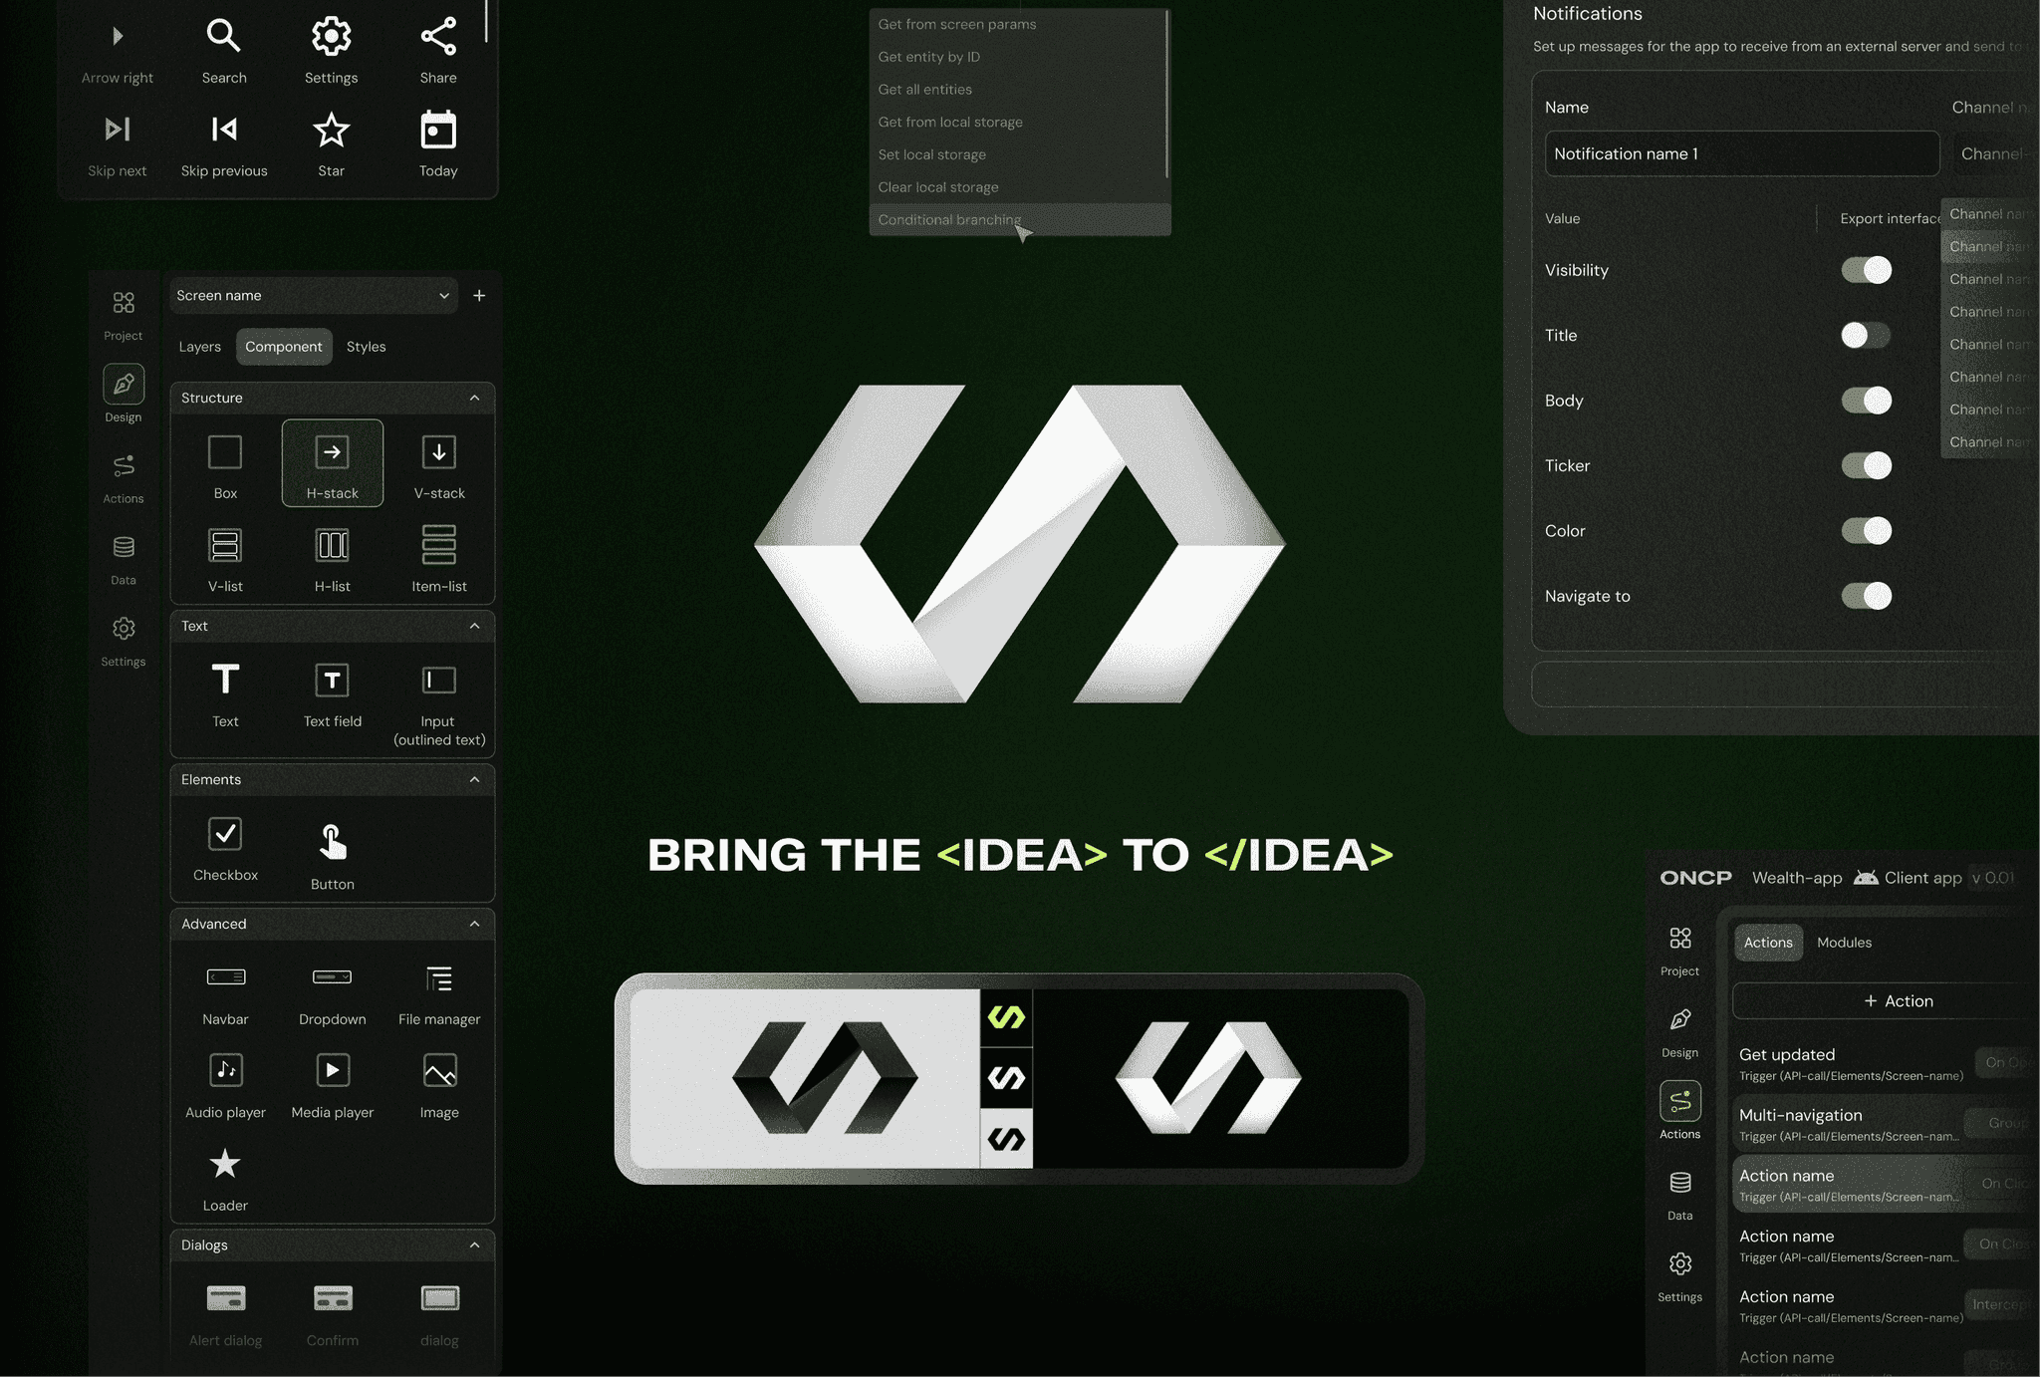Screen dimensions: 2040x1377
Task: Disable the Navigate to toggle
Action: point(1867,596)
